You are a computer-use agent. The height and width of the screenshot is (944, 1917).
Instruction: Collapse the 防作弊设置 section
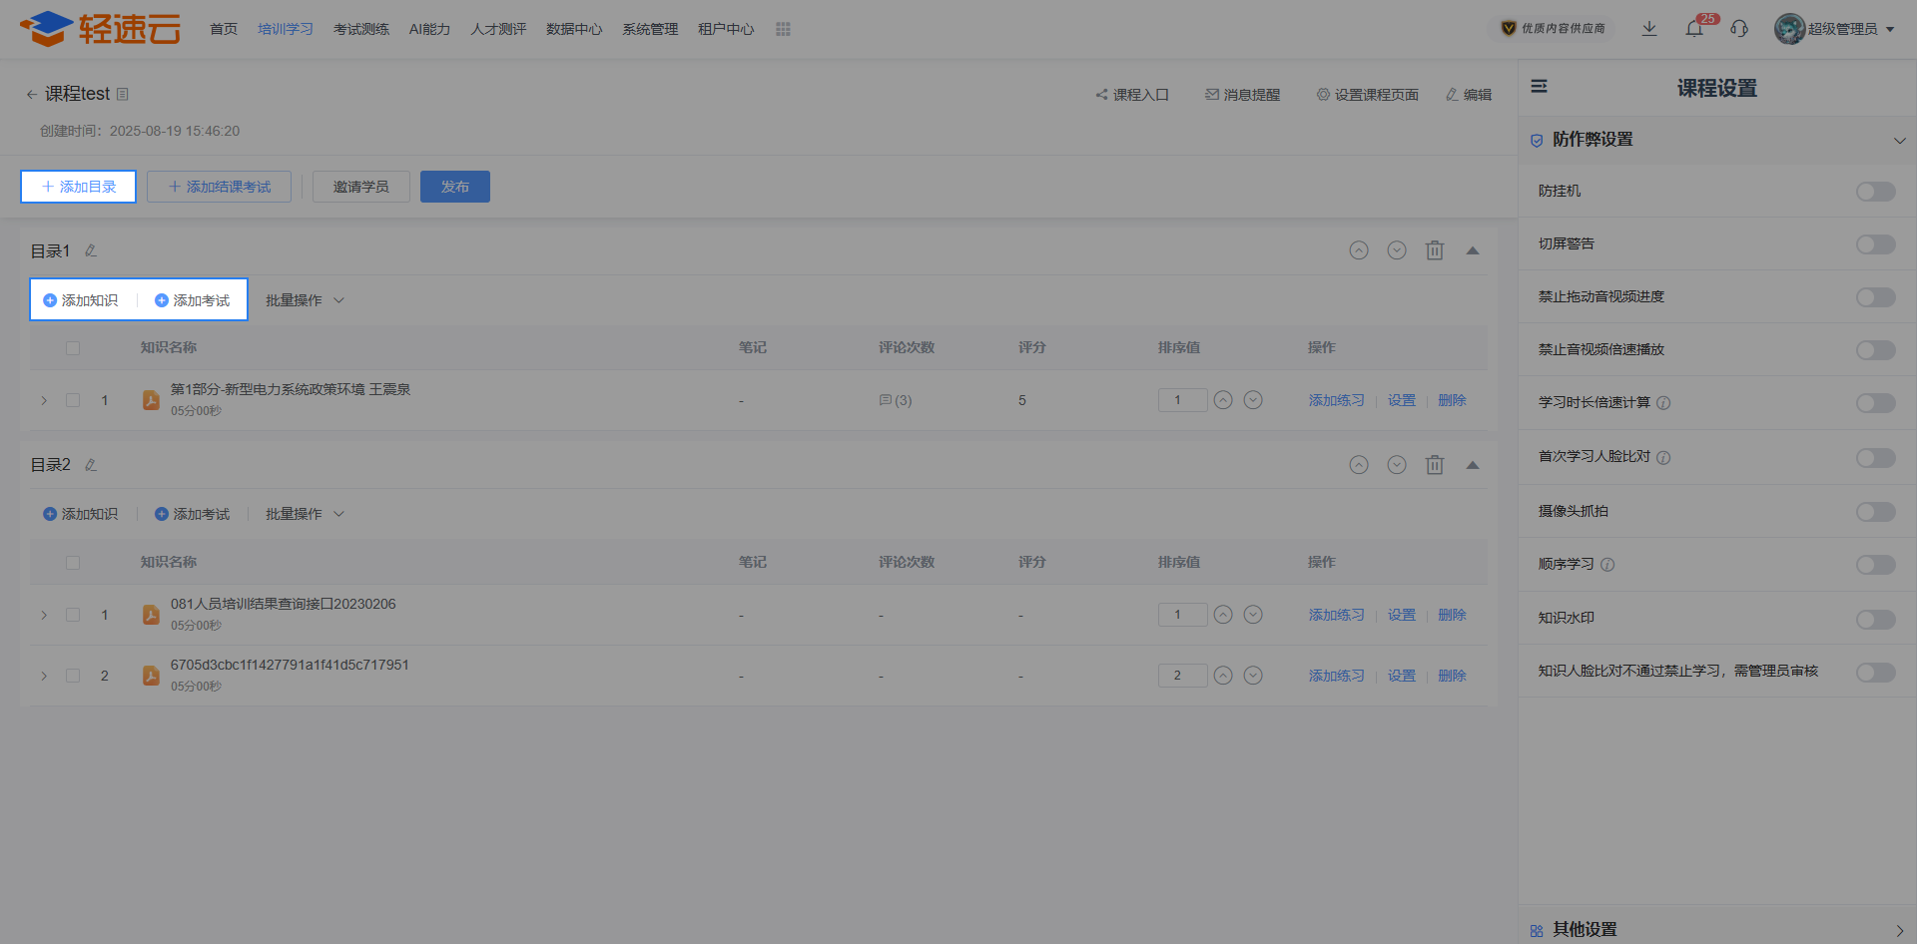tap(1899, 141)
